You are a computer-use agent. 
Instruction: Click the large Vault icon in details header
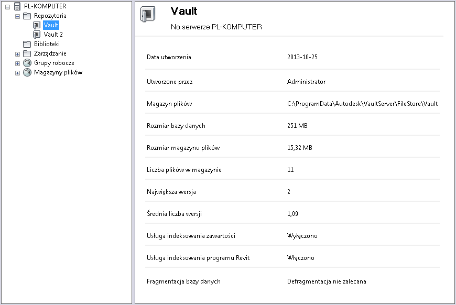point(148,14)
